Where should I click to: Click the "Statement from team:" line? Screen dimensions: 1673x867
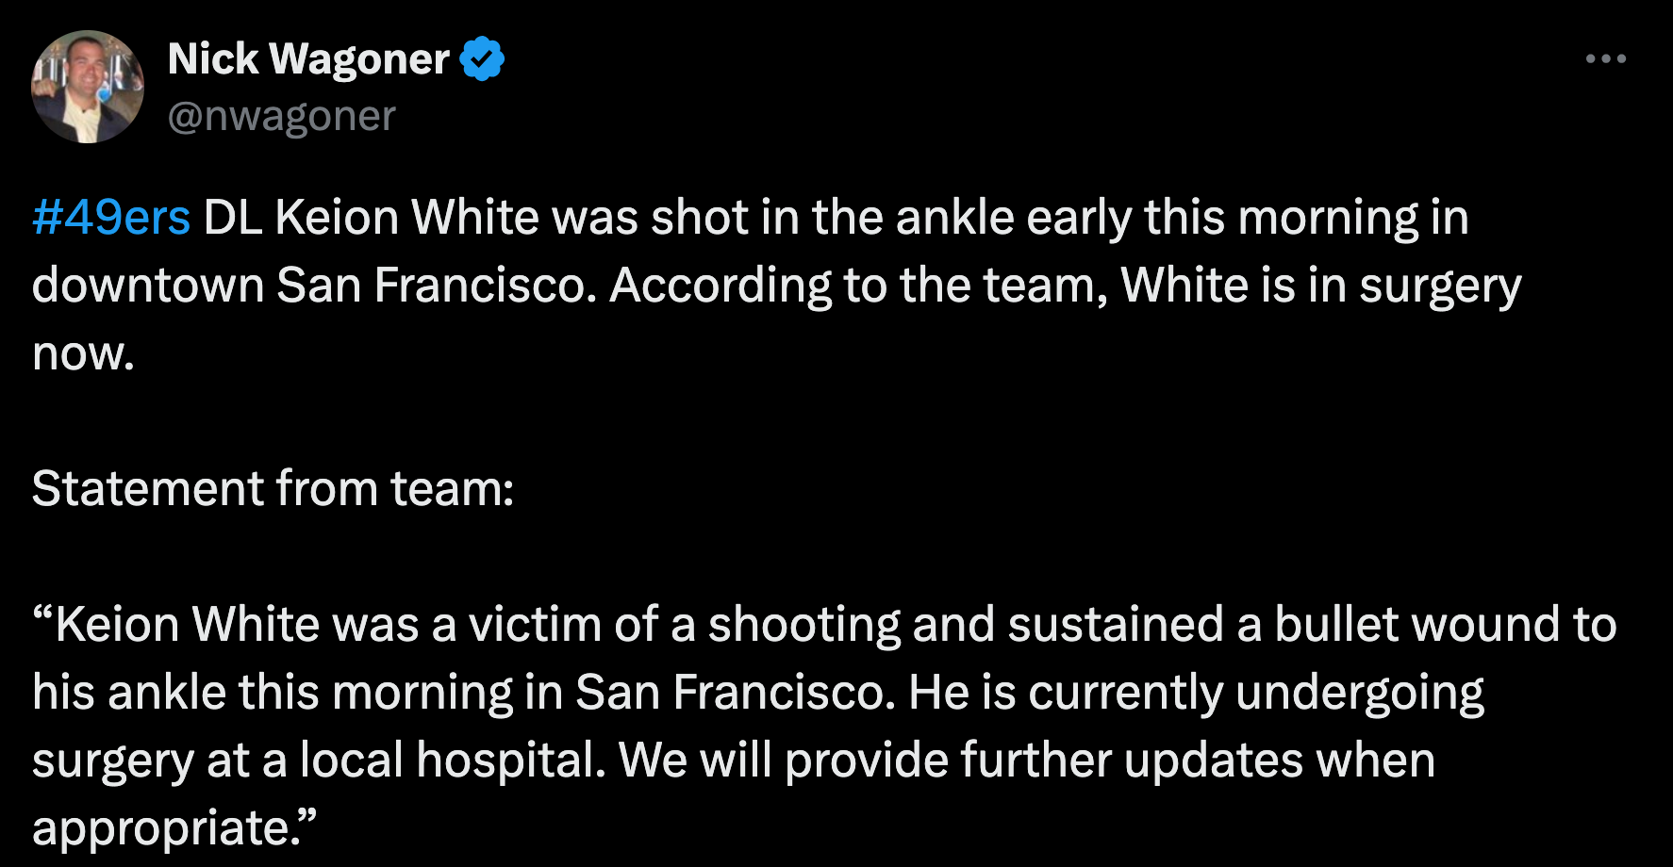tap(273, 489)
